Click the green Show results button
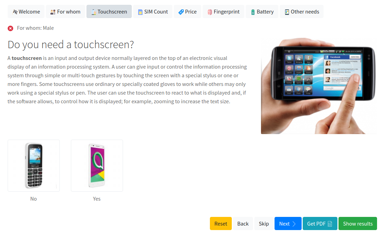The height and width of the screenshot is (237, 384). click(358, 223)
